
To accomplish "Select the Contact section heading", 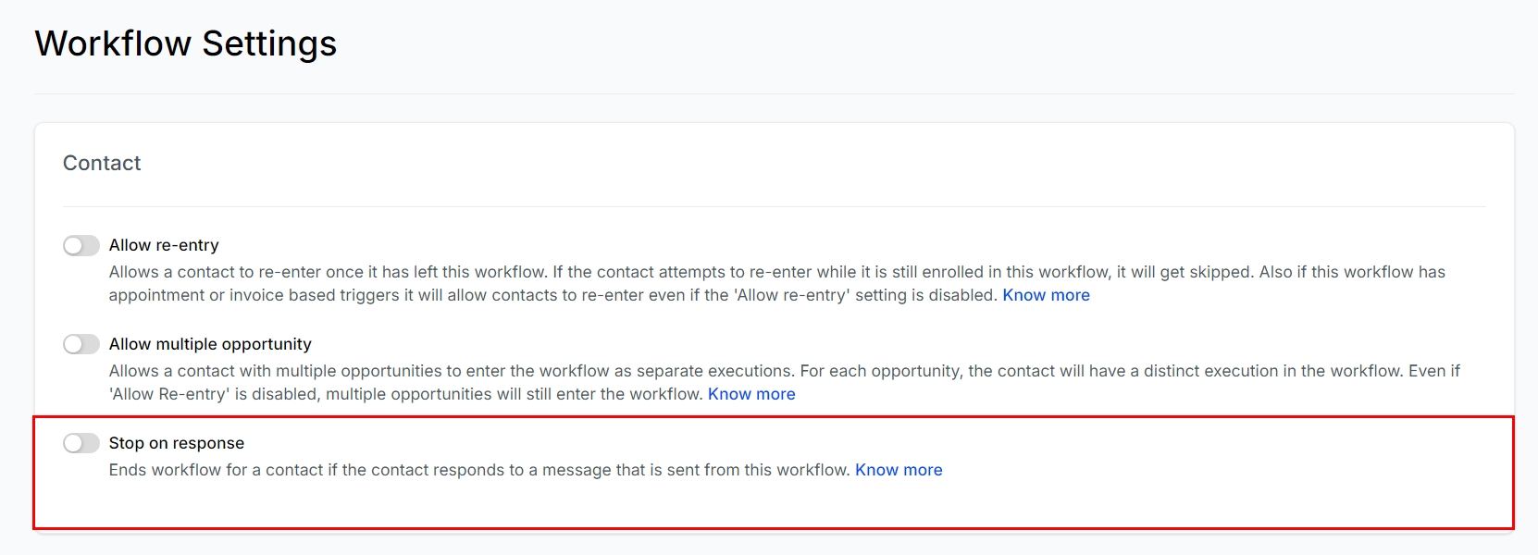I will [x=102, y=164].
